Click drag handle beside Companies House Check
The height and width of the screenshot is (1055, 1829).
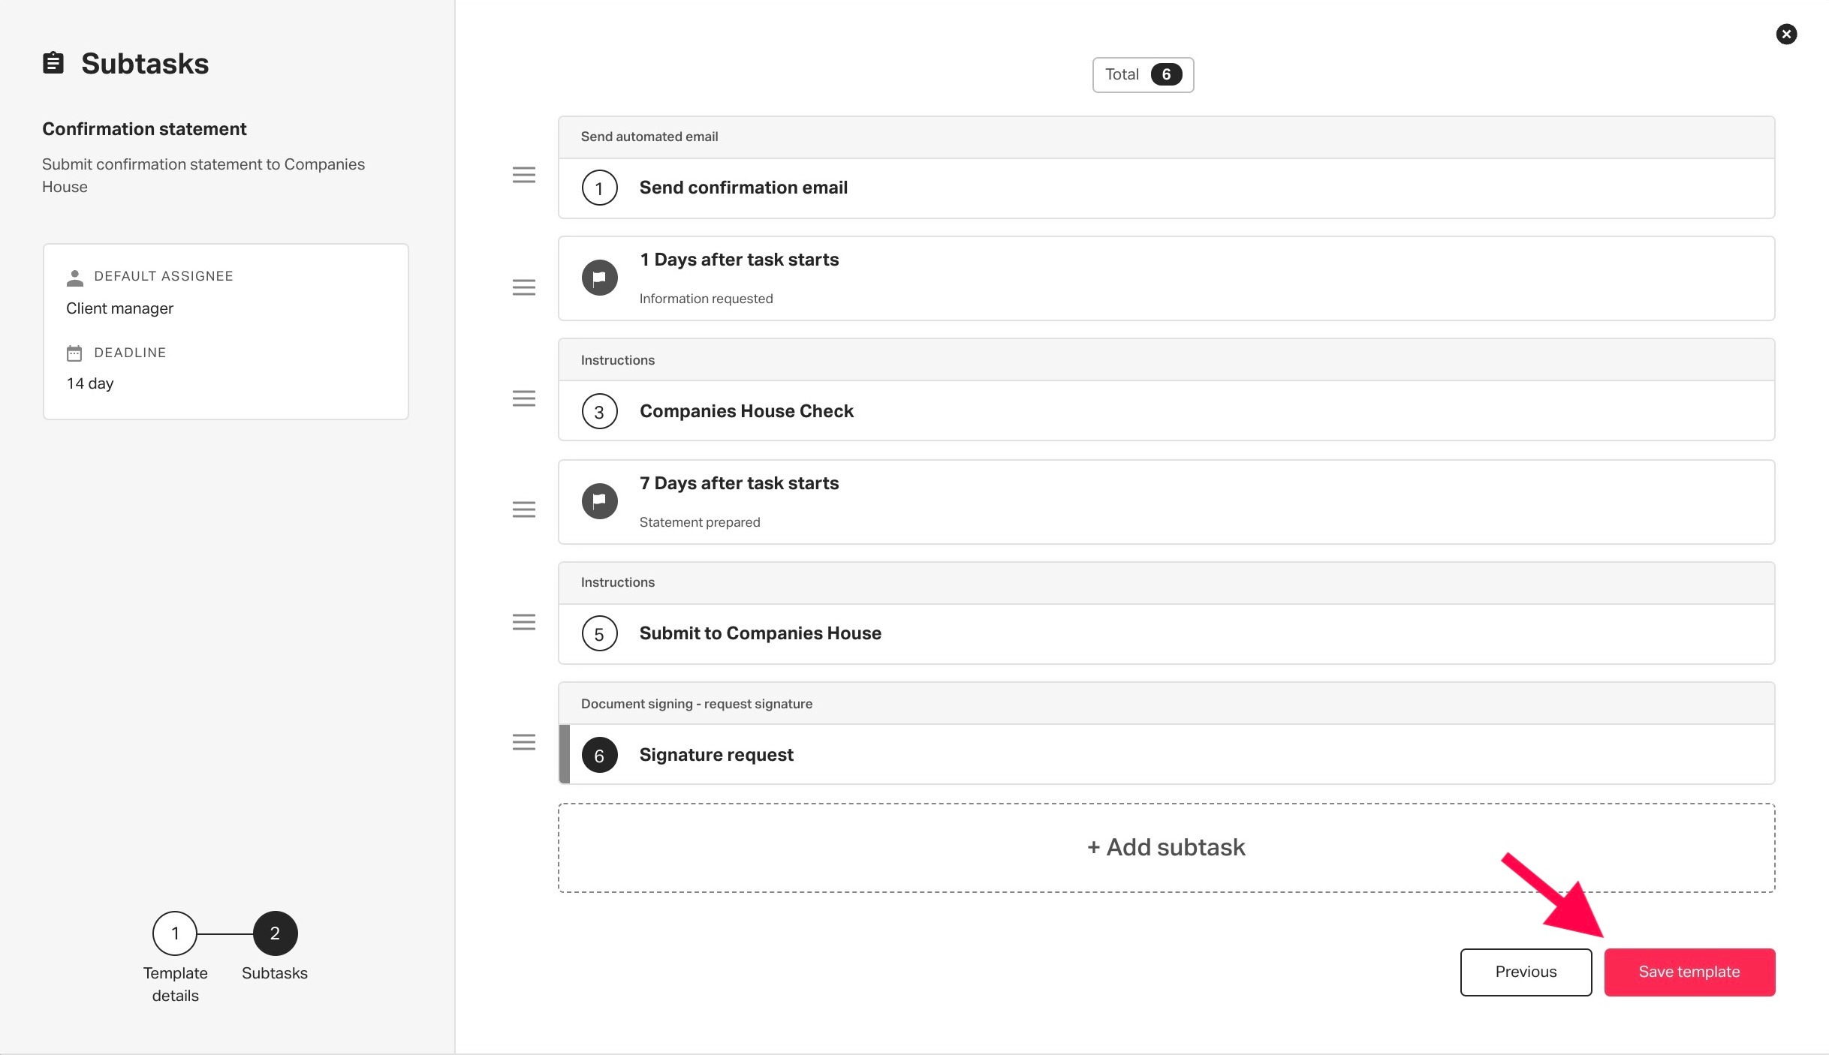click(524, 398)
